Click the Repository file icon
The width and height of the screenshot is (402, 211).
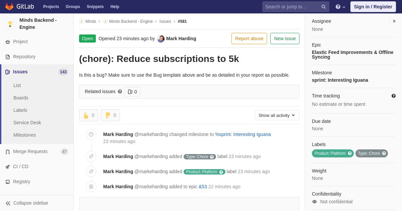pos(8,57)
